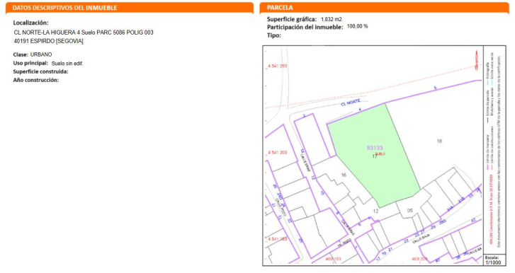This screenshot has height=273, width=515.
Task: Click the Participación del inmueble 100,00 % value
Action: pos(357,26)
